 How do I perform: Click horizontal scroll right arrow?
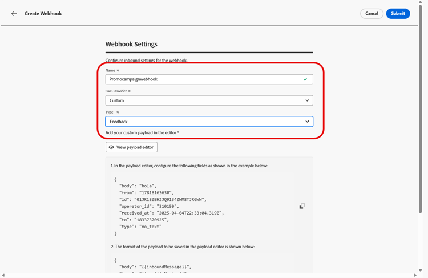[x=415, y=275]
